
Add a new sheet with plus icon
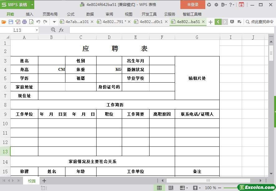(44, 181)
